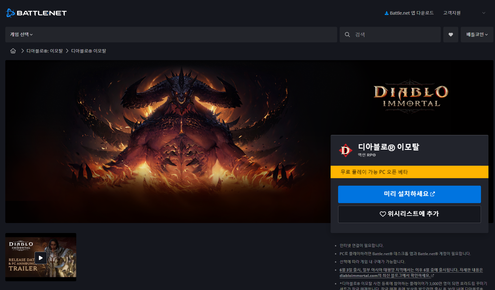This screenshot has height=290, width=495.
Task: Expand the 배틀코인 dropdown
Action: point(477,35)
